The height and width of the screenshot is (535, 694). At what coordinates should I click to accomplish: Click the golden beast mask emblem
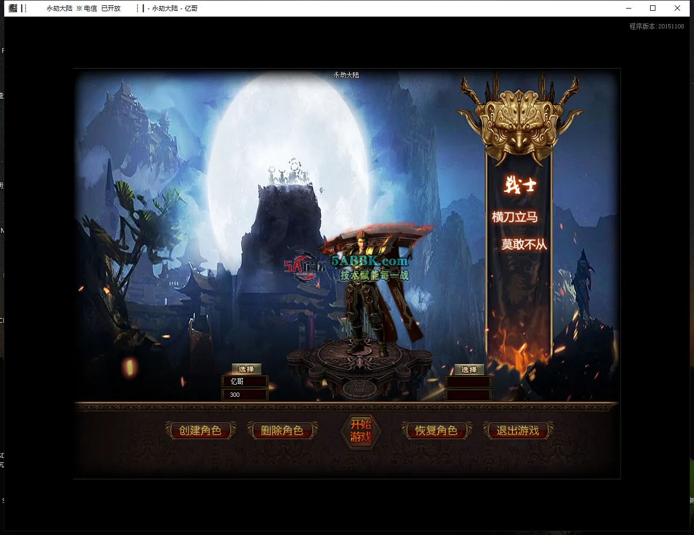click(518, 122)
